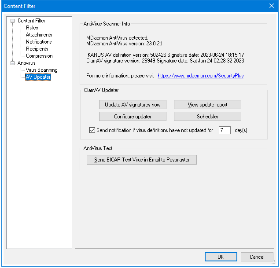Collapse the Antivirus tree node
Screen dimensions: 280x268
(13, 63)
